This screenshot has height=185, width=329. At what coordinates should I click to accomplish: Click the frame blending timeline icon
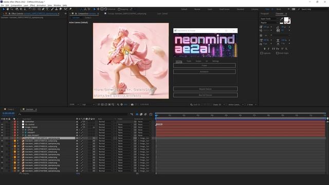click(141, 114)
